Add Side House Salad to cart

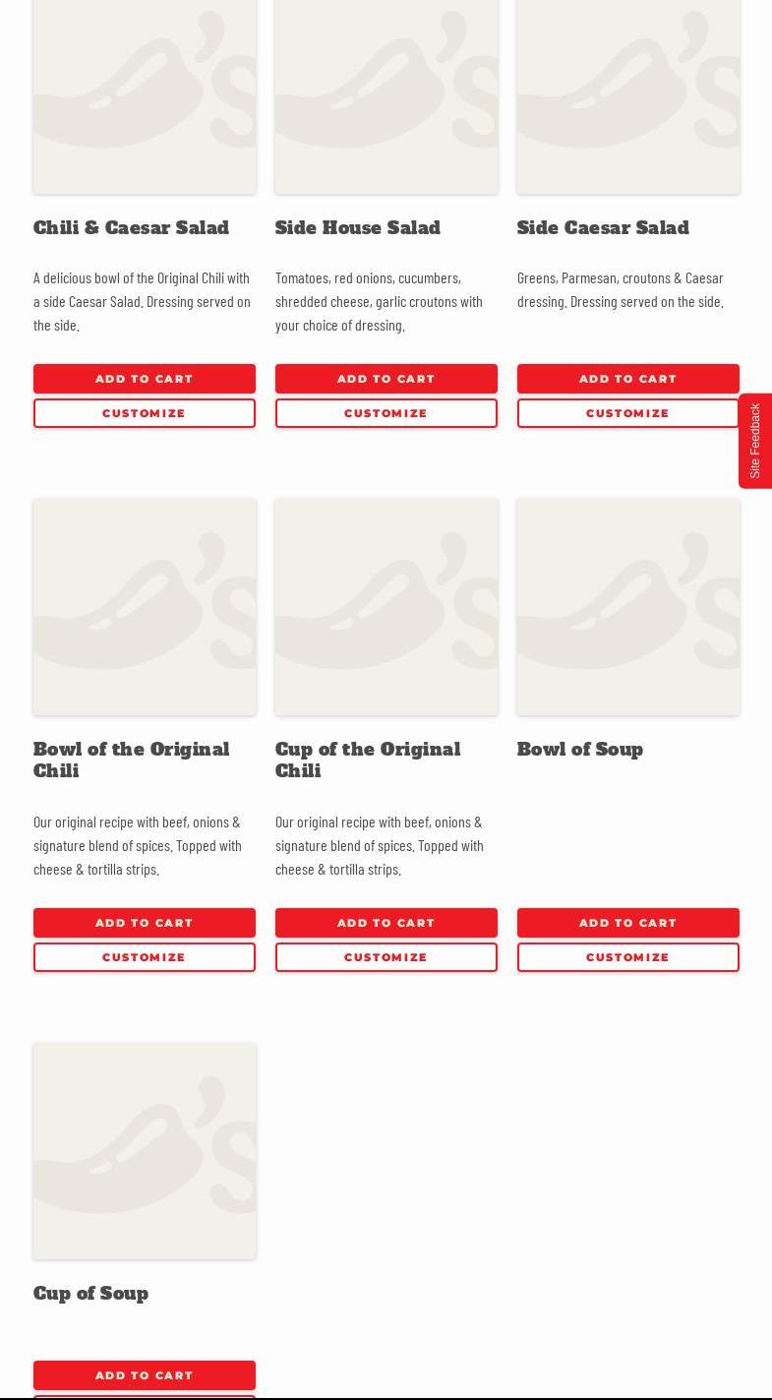(386, 379)
